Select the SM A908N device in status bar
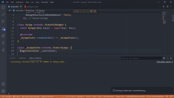174x98 pixels. click(x=136, y=97)
